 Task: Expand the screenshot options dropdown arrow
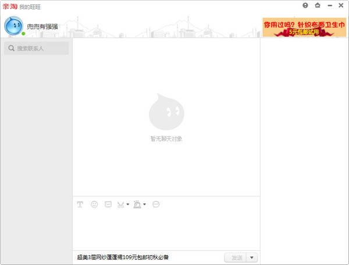pos(128,204)
